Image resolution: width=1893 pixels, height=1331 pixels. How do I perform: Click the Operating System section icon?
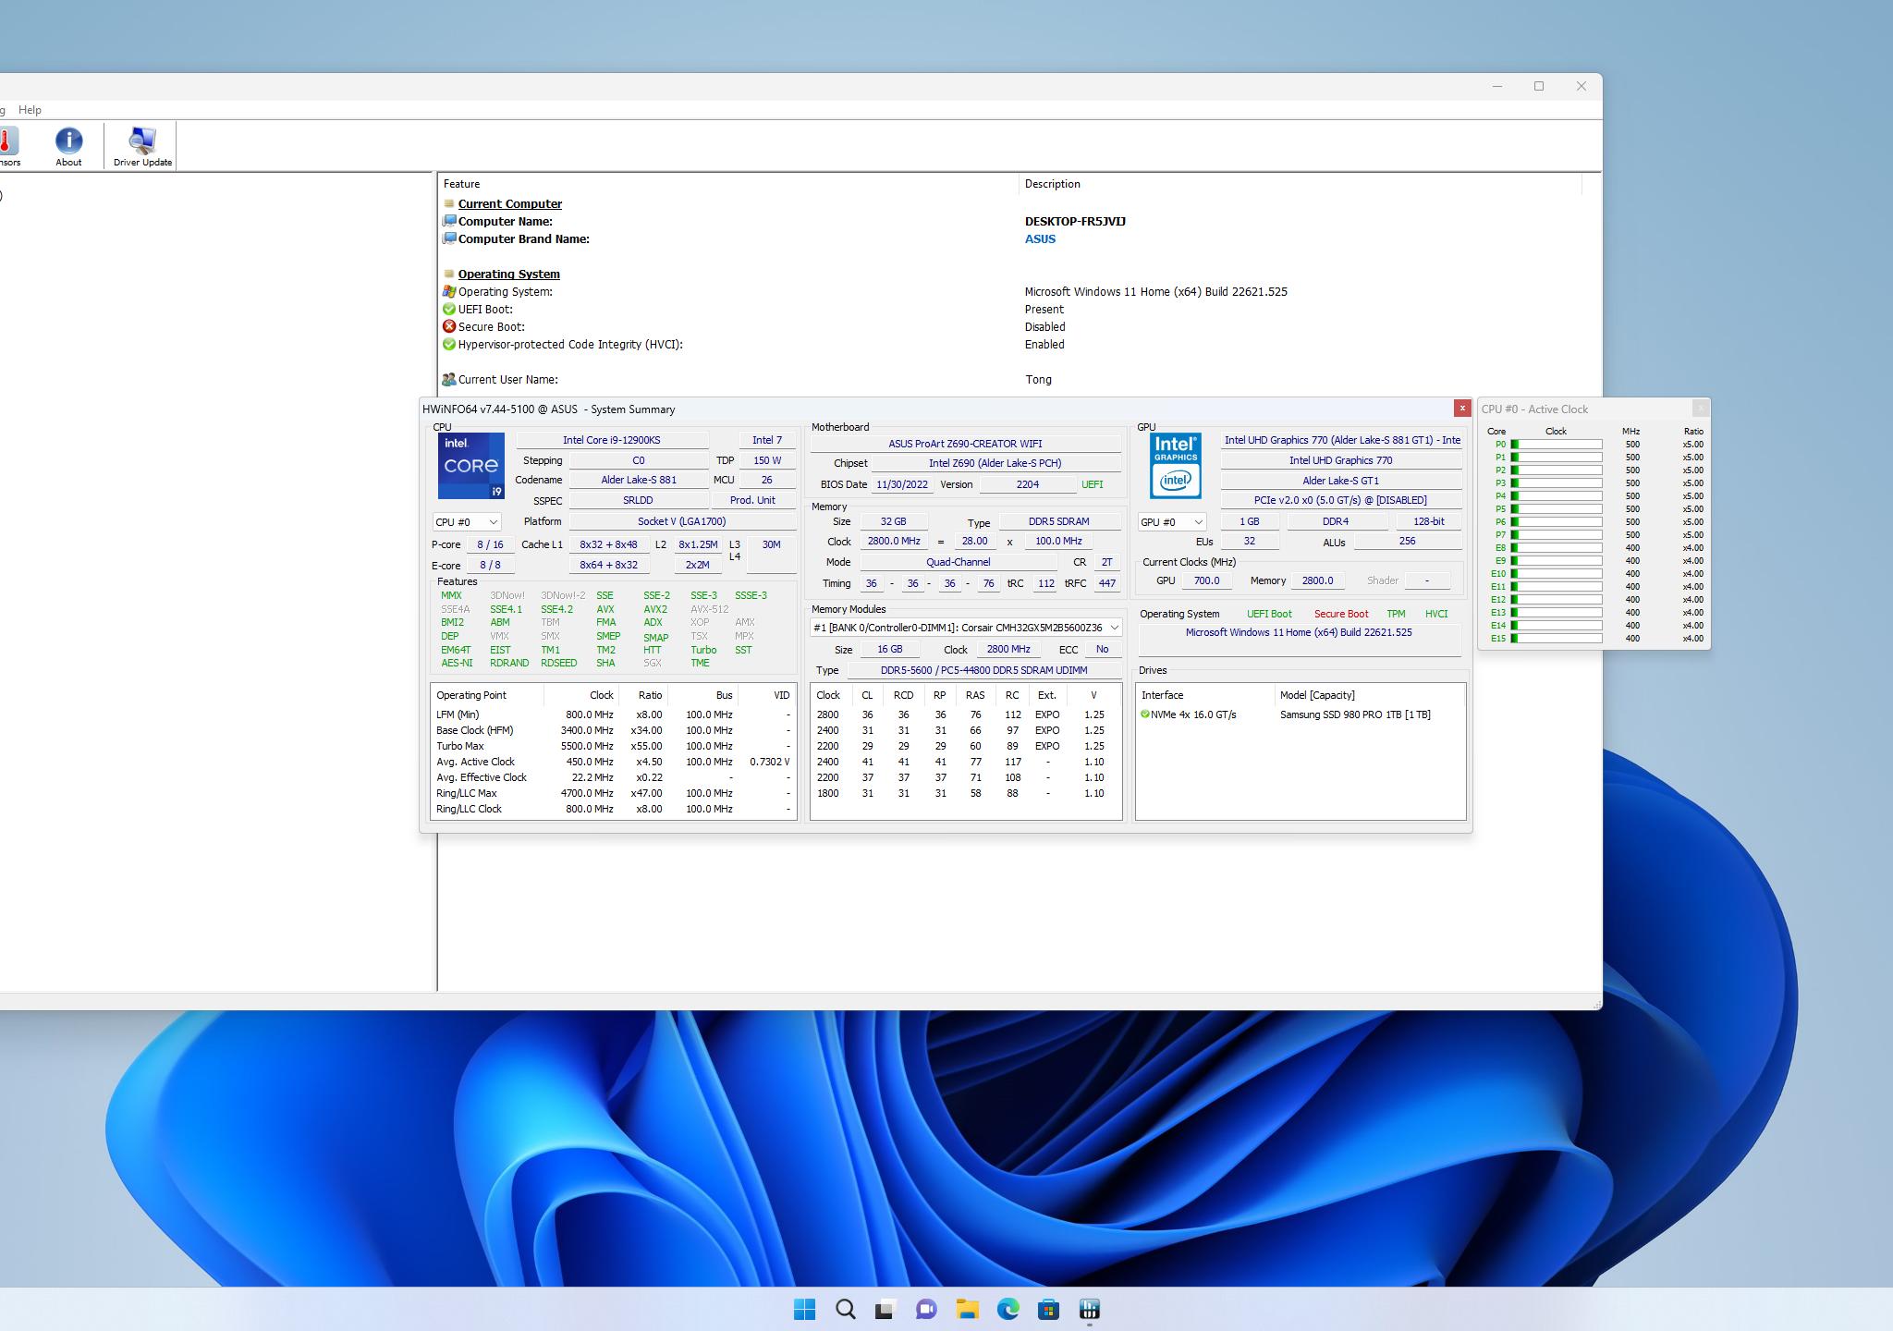(449, 274)
